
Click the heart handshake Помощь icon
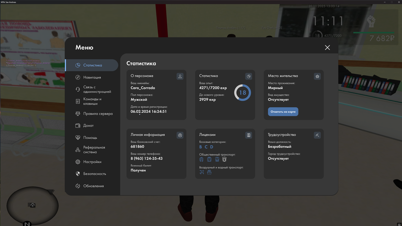(x=78, y=137)
